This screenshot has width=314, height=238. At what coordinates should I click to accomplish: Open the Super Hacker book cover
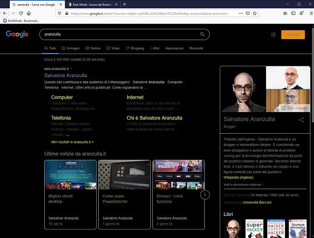tap(254, 229)
